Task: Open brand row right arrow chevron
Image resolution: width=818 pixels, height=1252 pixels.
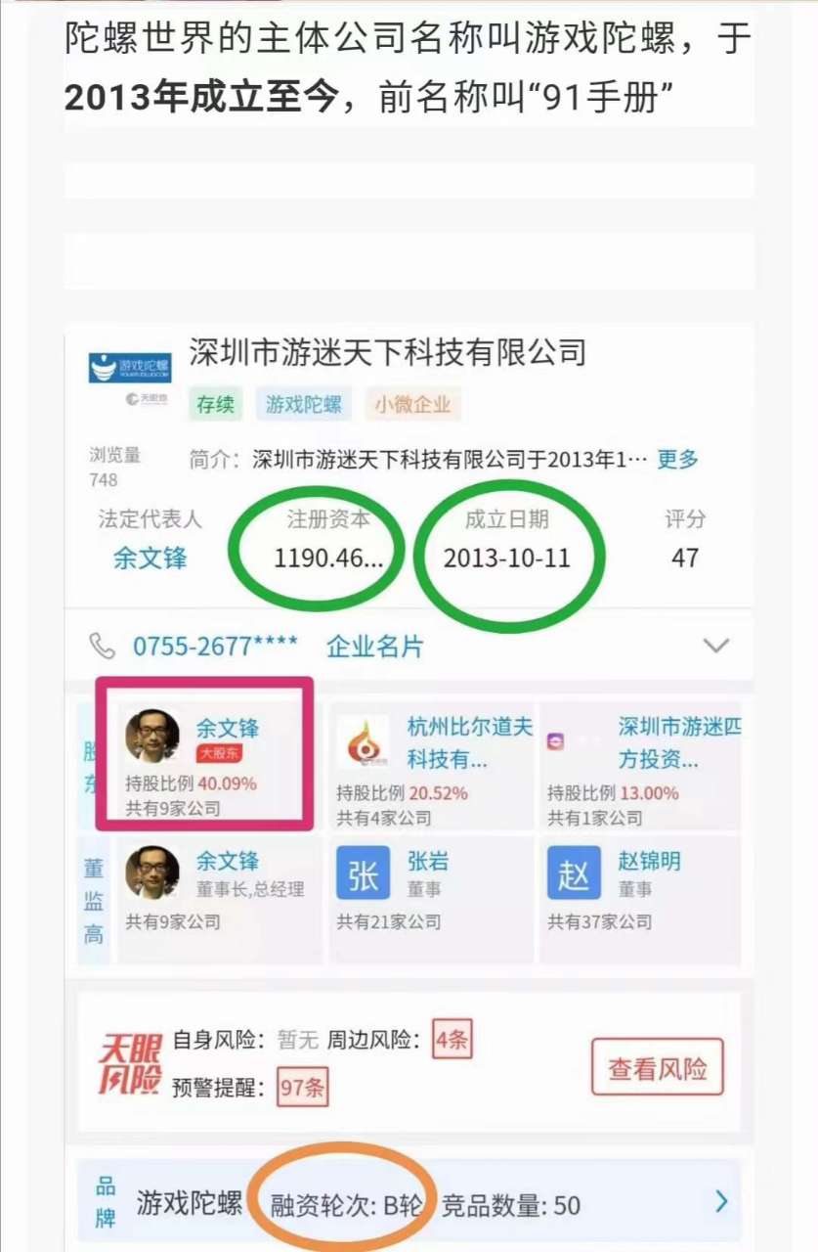Action: [721, 1202]
